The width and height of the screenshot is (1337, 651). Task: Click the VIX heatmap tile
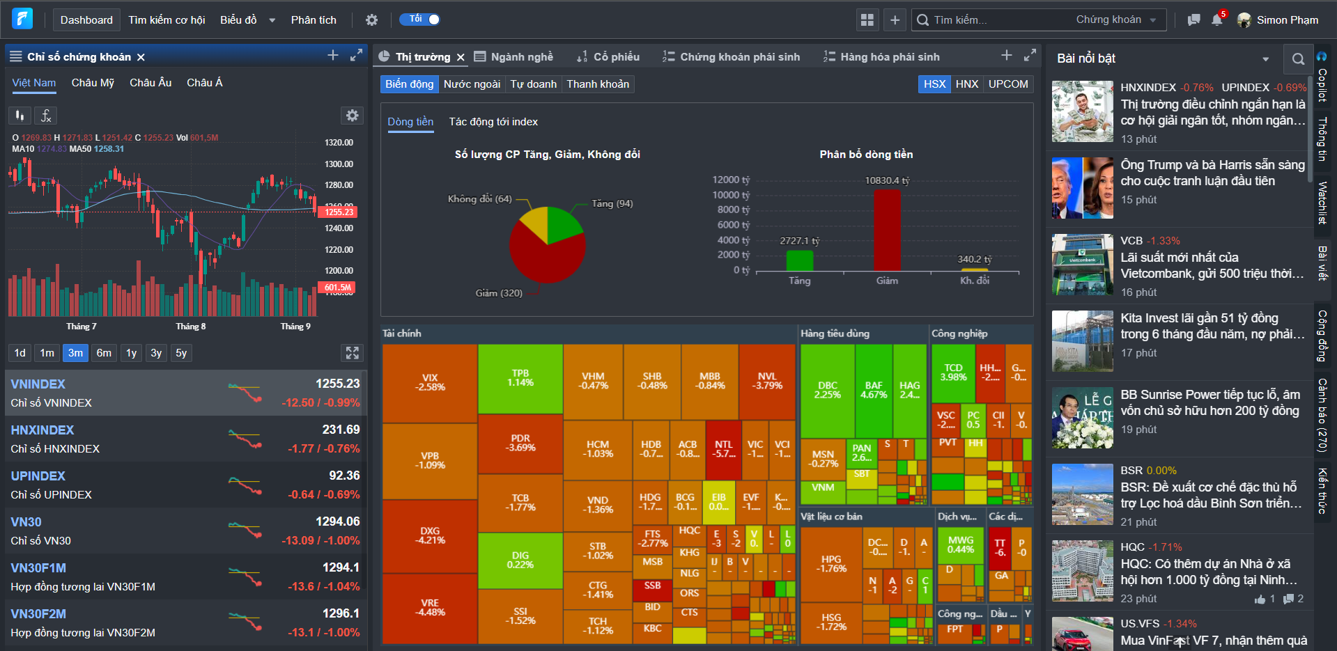pos(430,382)
